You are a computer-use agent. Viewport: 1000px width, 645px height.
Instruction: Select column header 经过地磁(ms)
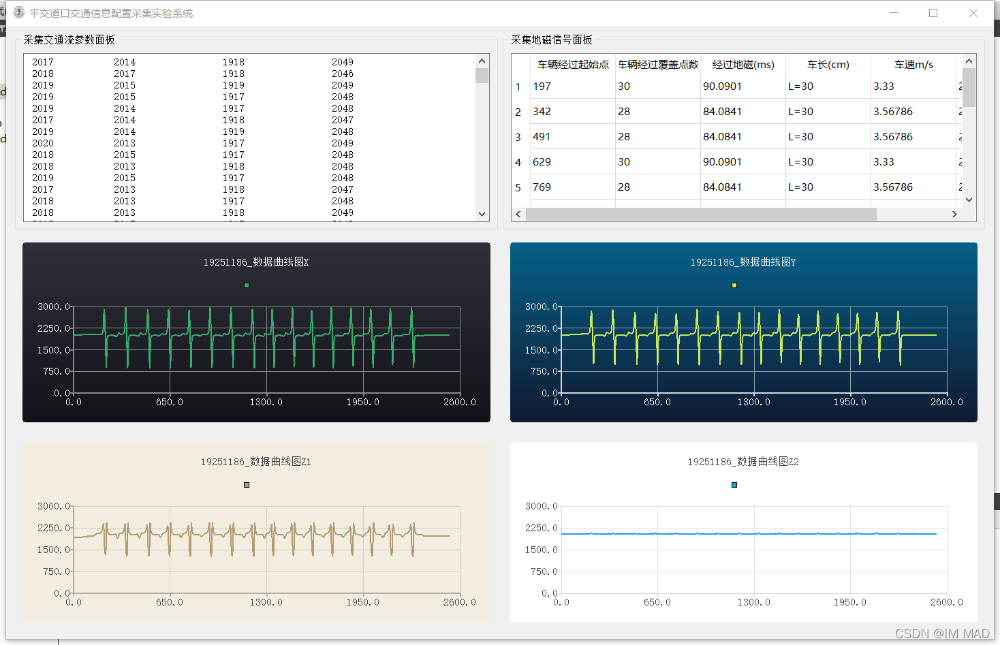point(743,65)
